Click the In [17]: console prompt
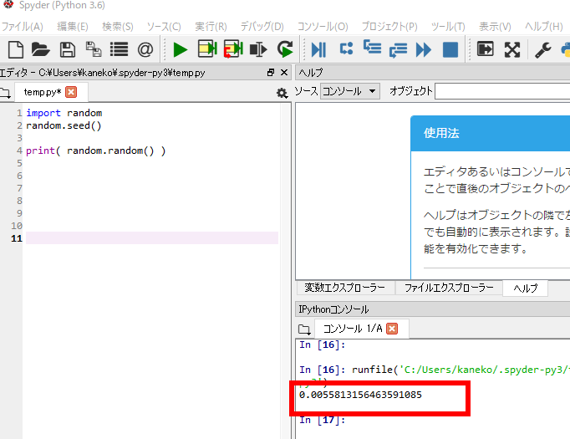Screen dimensions: 570x439 point(323,420)
